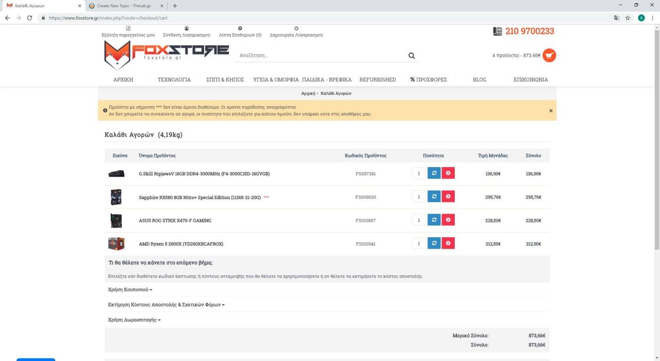Open ΕΠΙΚΟΙΝΩΝΙΑ contact page
This screenshot has height=361, width=660.
point(531,79)
